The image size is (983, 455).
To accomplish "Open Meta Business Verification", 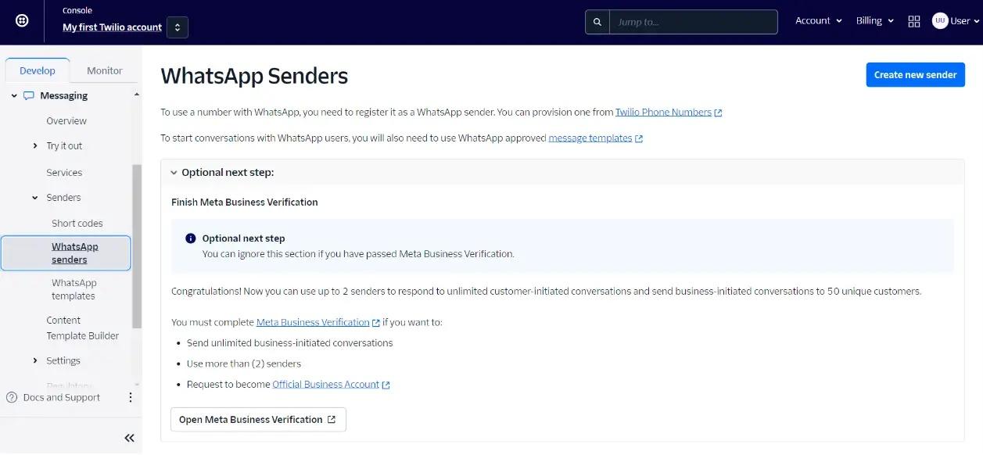I will tap(258, 419).
